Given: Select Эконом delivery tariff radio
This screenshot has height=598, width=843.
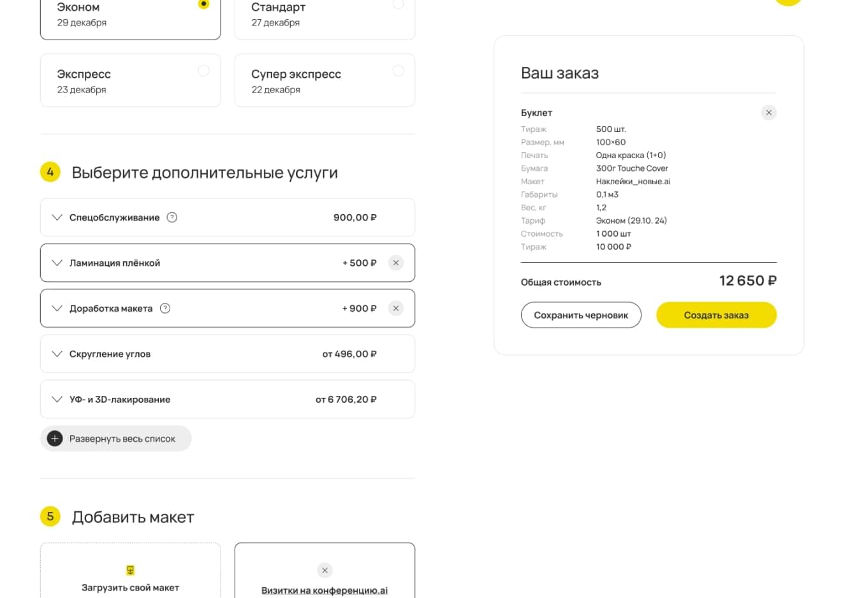Looking at the screenshot, I should pos(203,4).
